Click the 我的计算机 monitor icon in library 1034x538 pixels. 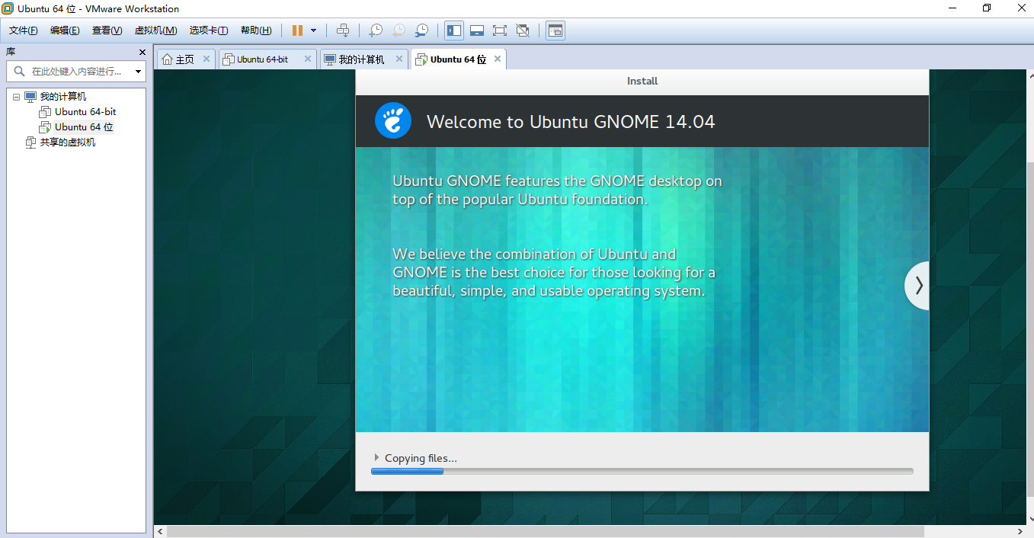tap(30, 97)
